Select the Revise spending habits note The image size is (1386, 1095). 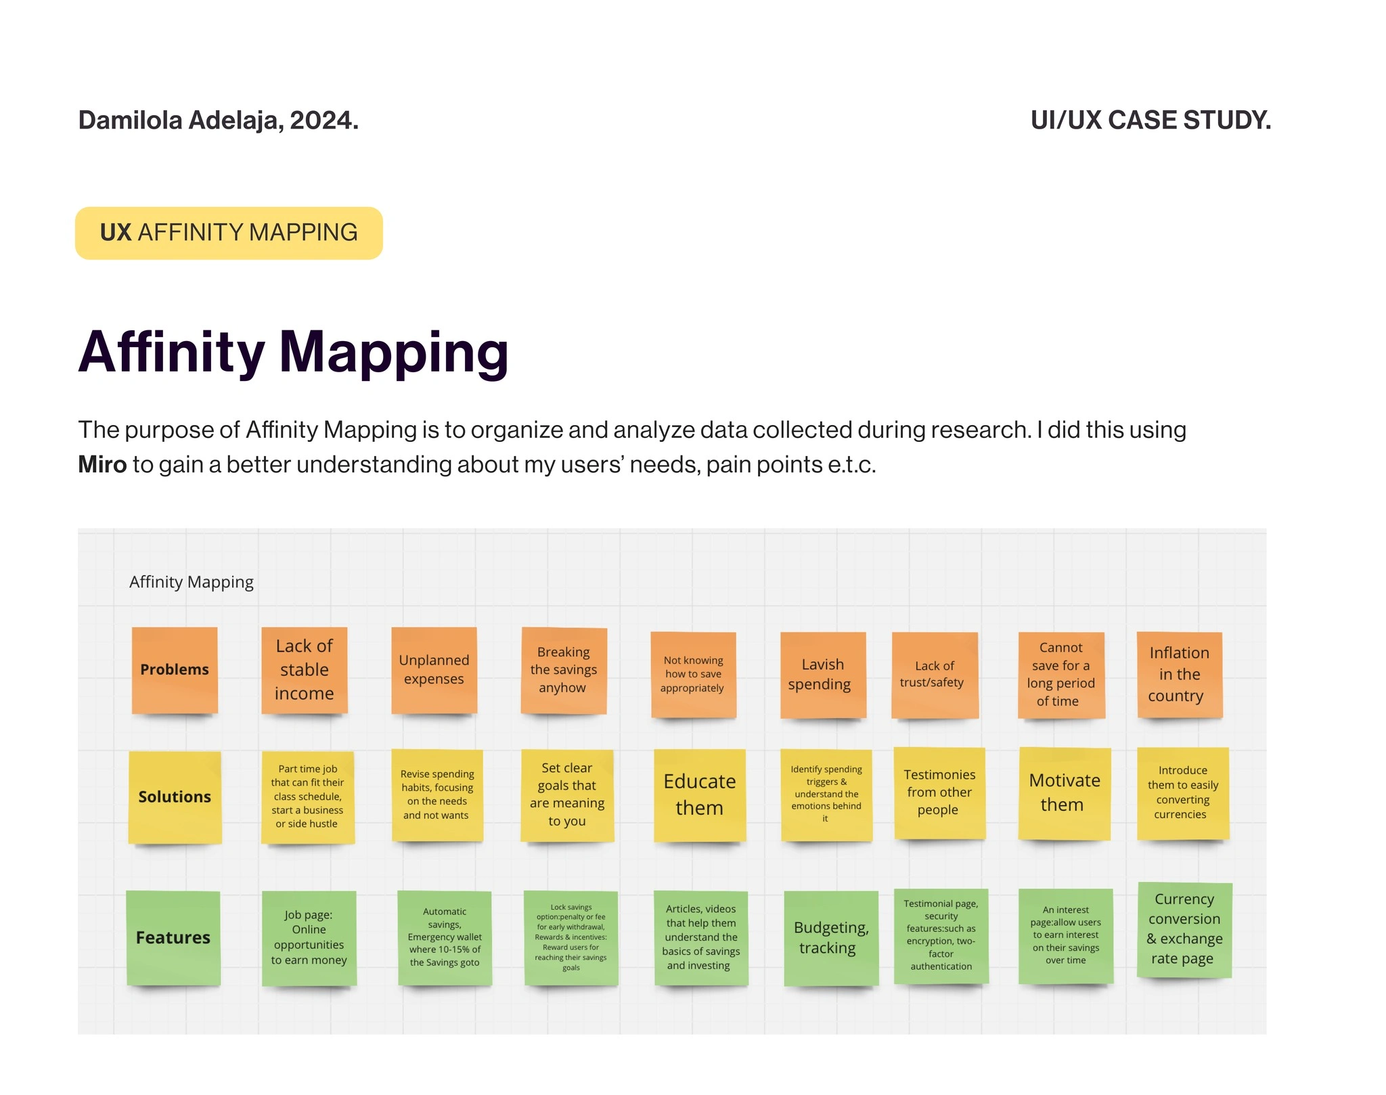[x=437, y=796]
